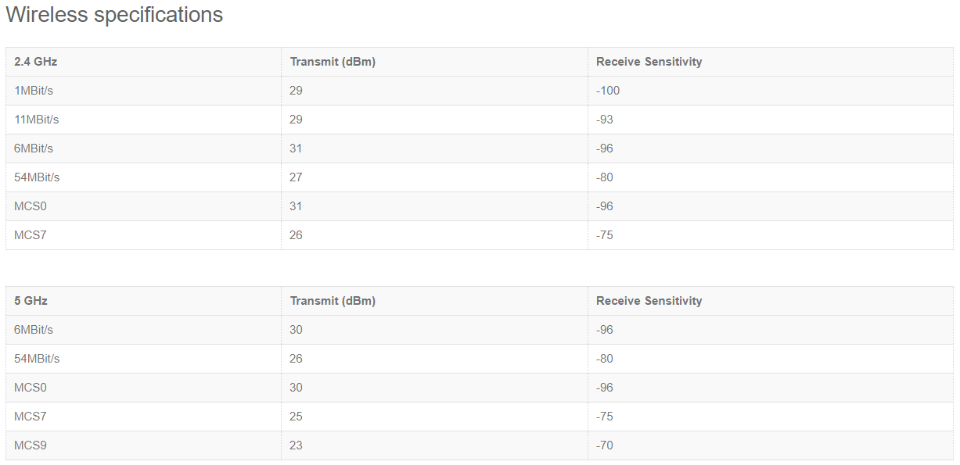This screenshot has height=465, width=960.
Task: Select 54MBit/s row in the 5 GHz table
Action: click(x=479, y=359)
